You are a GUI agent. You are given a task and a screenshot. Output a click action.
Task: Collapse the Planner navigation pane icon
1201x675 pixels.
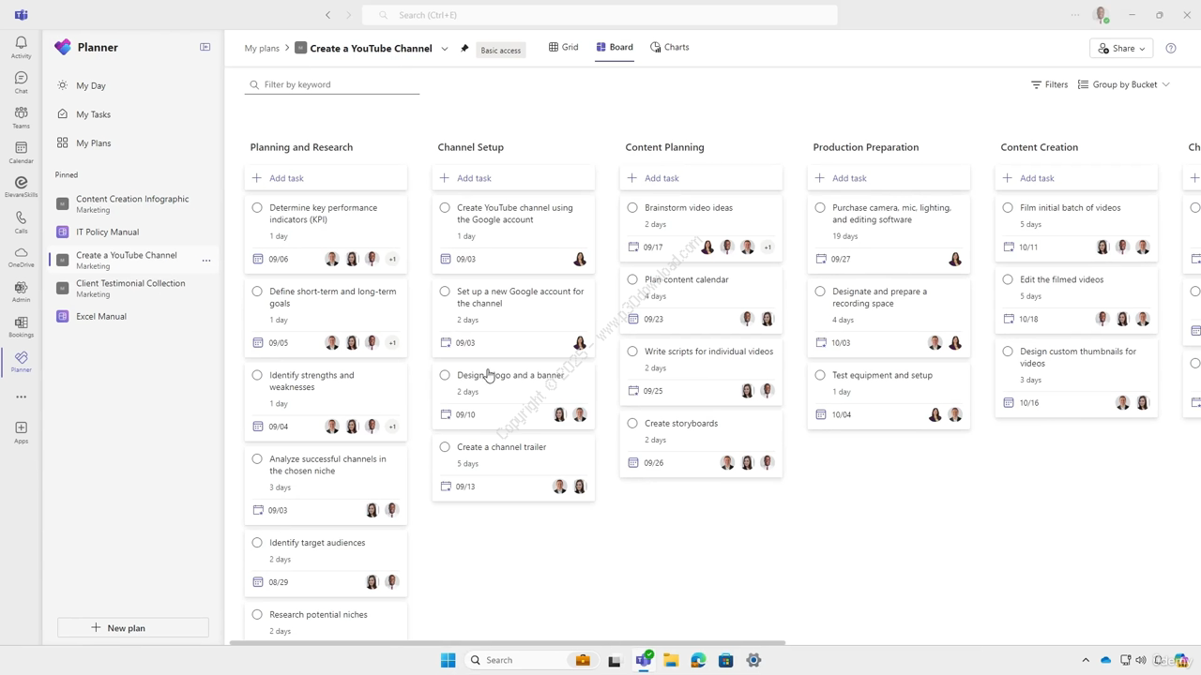(x=205, y=47)
